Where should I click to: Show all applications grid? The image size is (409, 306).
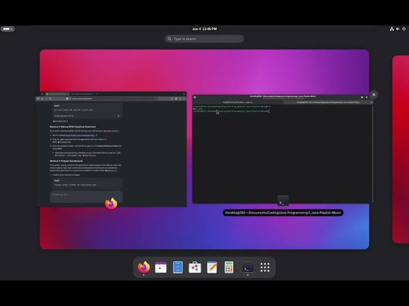265,267
